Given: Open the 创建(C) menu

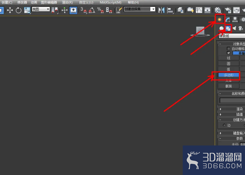Looking at the screenshot, I should (x=7, y=2).
